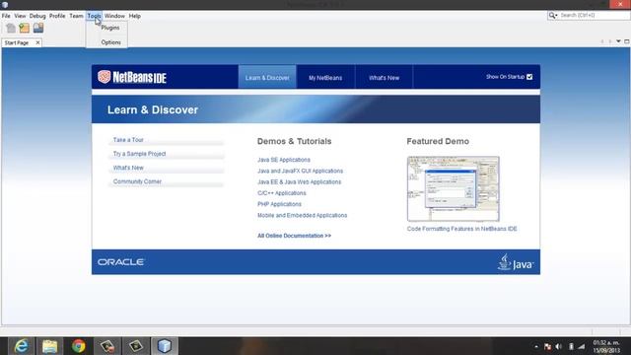Open the File menu

(6, 16)
